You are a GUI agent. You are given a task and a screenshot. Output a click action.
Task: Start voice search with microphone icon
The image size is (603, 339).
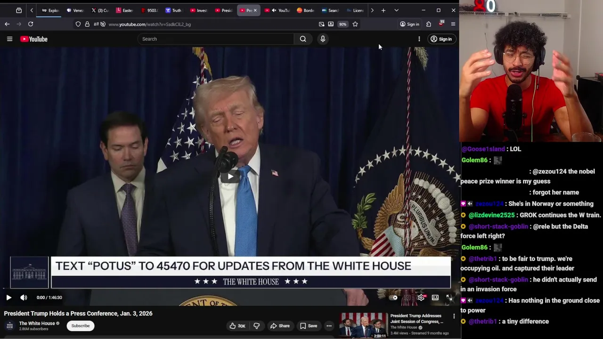tap(323, 39)
